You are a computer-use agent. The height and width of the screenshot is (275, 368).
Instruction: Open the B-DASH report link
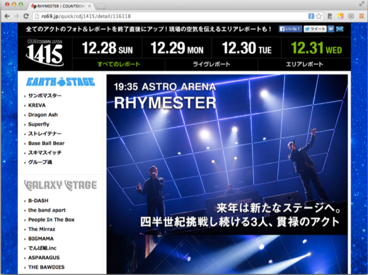pos(38,201)
